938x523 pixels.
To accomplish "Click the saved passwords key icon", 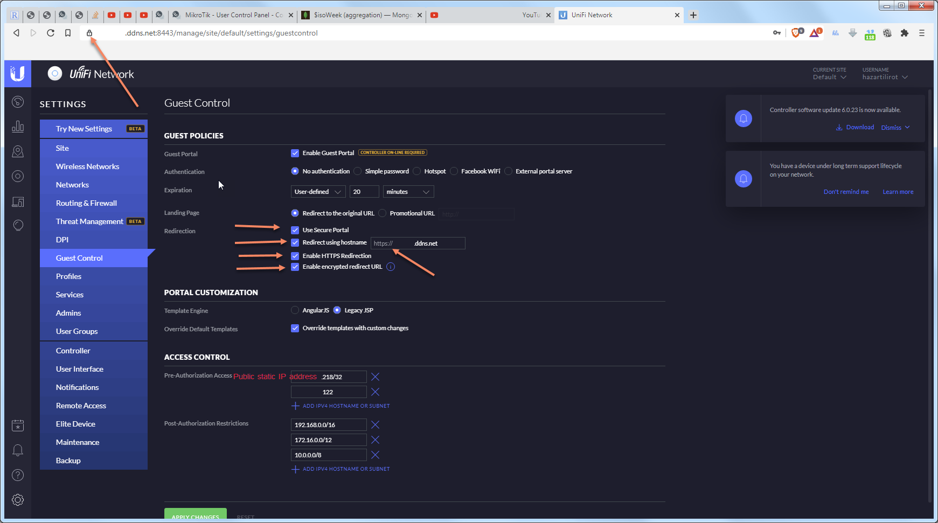I will click(777, 33).
